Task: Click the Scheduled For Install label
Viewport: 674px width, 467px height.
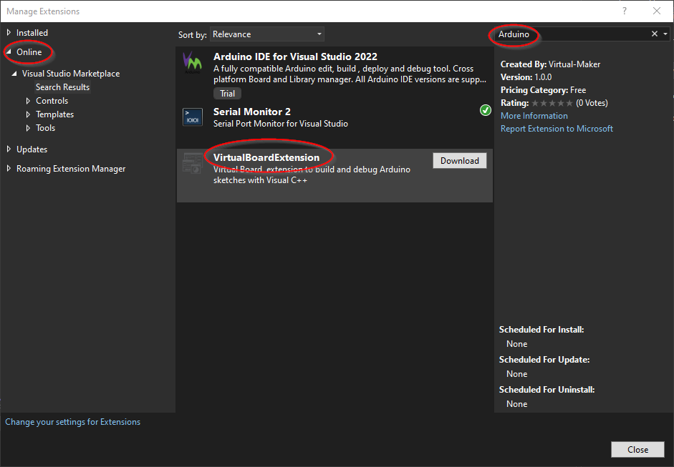Action: (x=541, y=330)
